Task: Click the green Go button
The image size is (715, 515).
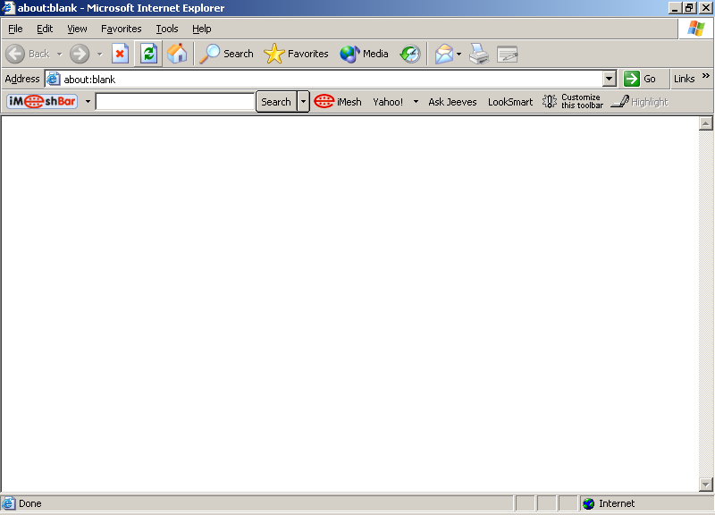Action: (640, 79)
